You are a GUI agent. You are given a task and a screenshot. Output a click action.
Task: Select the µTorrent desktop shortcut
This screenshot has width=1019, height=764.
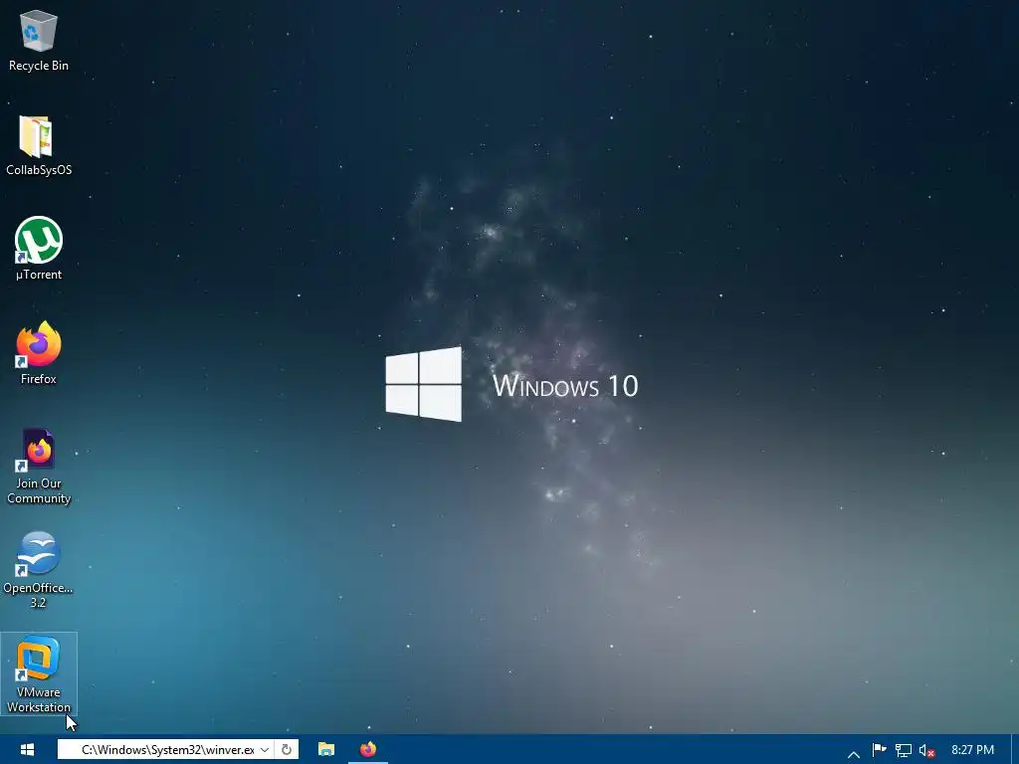coord(39,249)
